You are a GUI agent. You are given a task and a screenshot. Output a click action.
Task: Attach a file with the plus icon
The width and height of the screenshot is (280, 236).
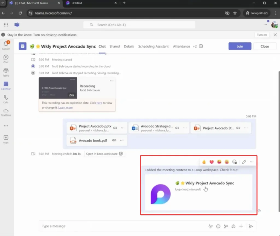point(241,226)
